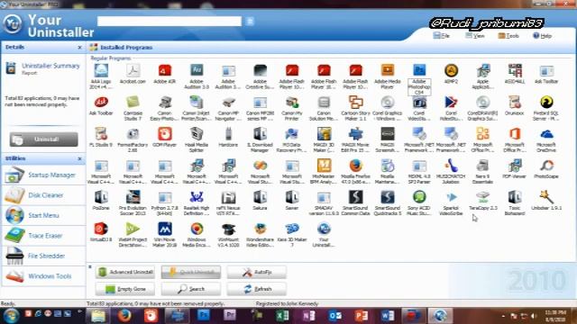Open the Windows Tools utility
Screen dimensions: 577x324
click(x=43, y=276)
